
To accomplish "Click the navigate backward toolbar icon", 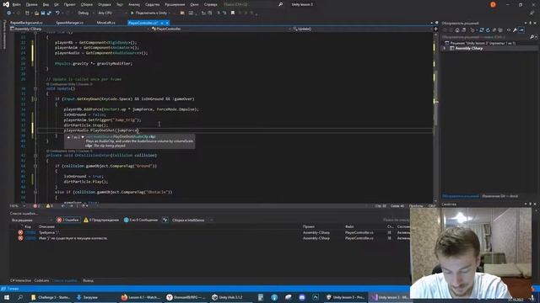I will coord(9,13).
